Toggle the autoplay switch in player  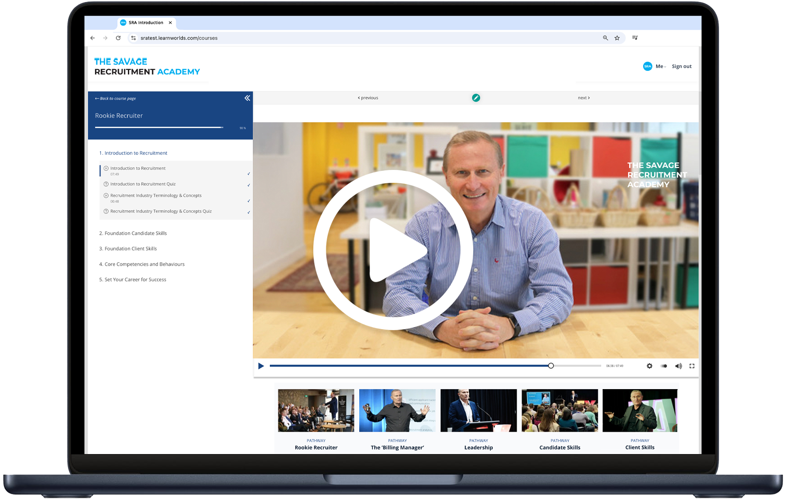[664, 366]
